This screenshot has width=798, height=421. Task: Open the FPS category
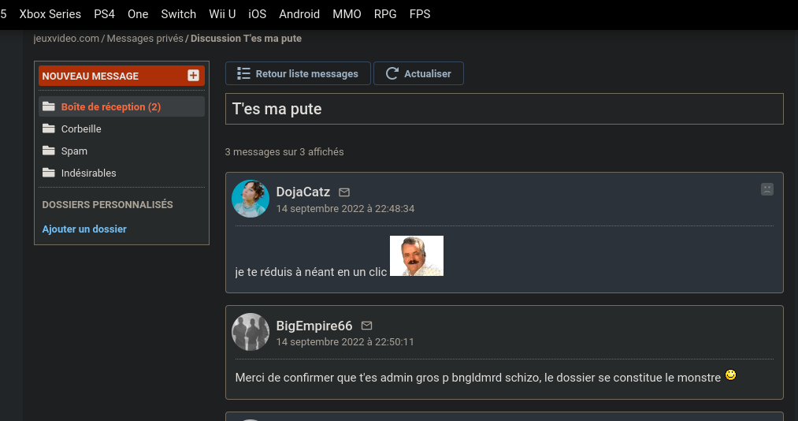click(x=420, y=14)
